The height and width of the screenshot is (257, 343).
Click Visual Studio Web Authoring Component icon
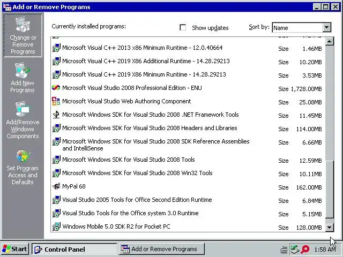pos(56,101)
